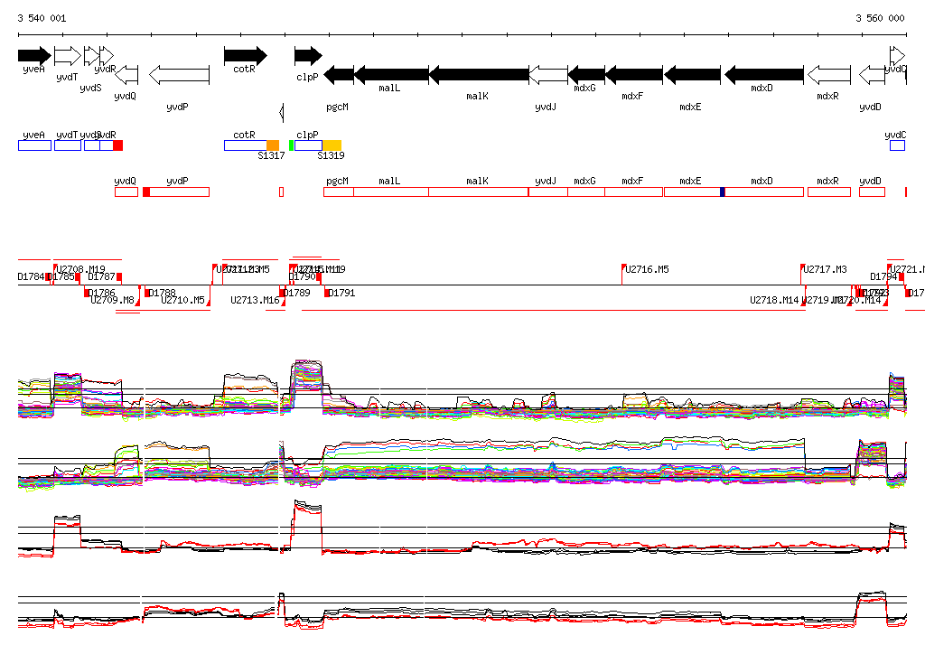Click the yellow S1319 segment swatch
Viewport: 925px width, 645px height.
point(332,145)
